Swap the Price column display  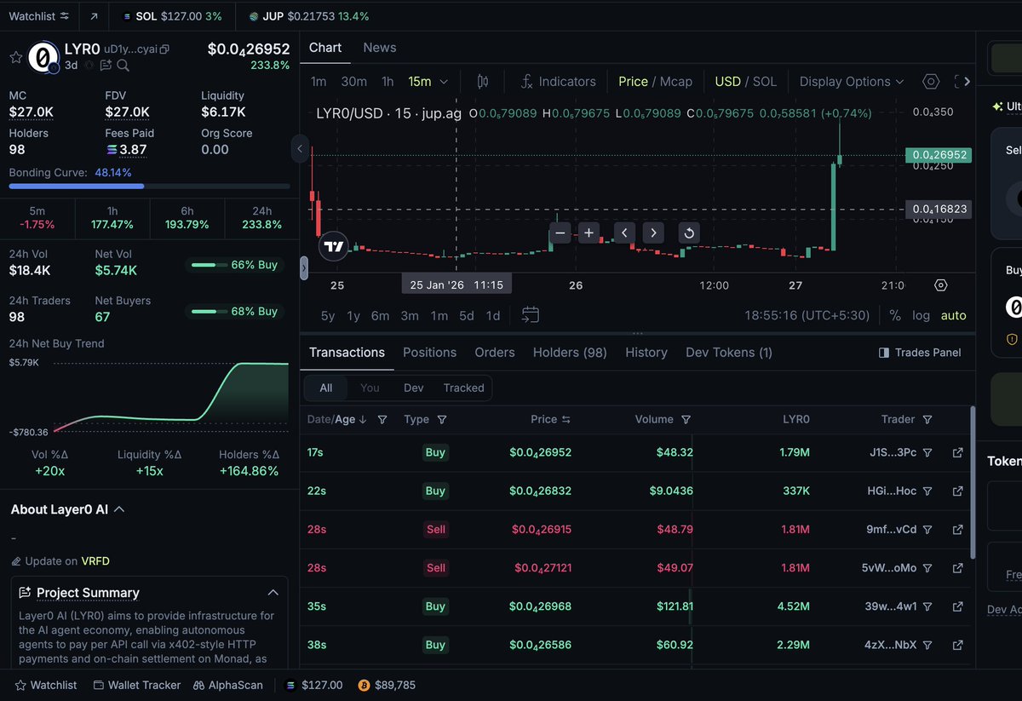[x=566, y=420]
